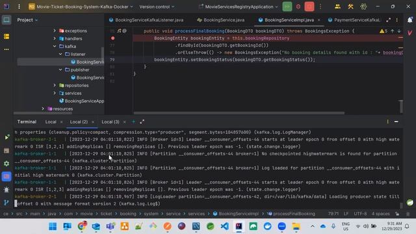
Task: Open the project name dropdown
Action: pyautogui.click(x=81, y=6)
